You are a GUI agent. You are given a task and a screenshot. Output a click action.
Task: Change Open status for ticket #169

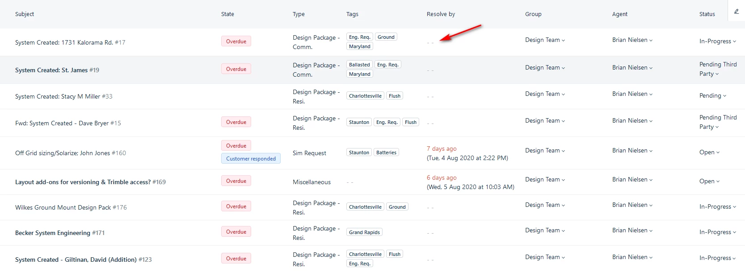[x=709, y=181]
